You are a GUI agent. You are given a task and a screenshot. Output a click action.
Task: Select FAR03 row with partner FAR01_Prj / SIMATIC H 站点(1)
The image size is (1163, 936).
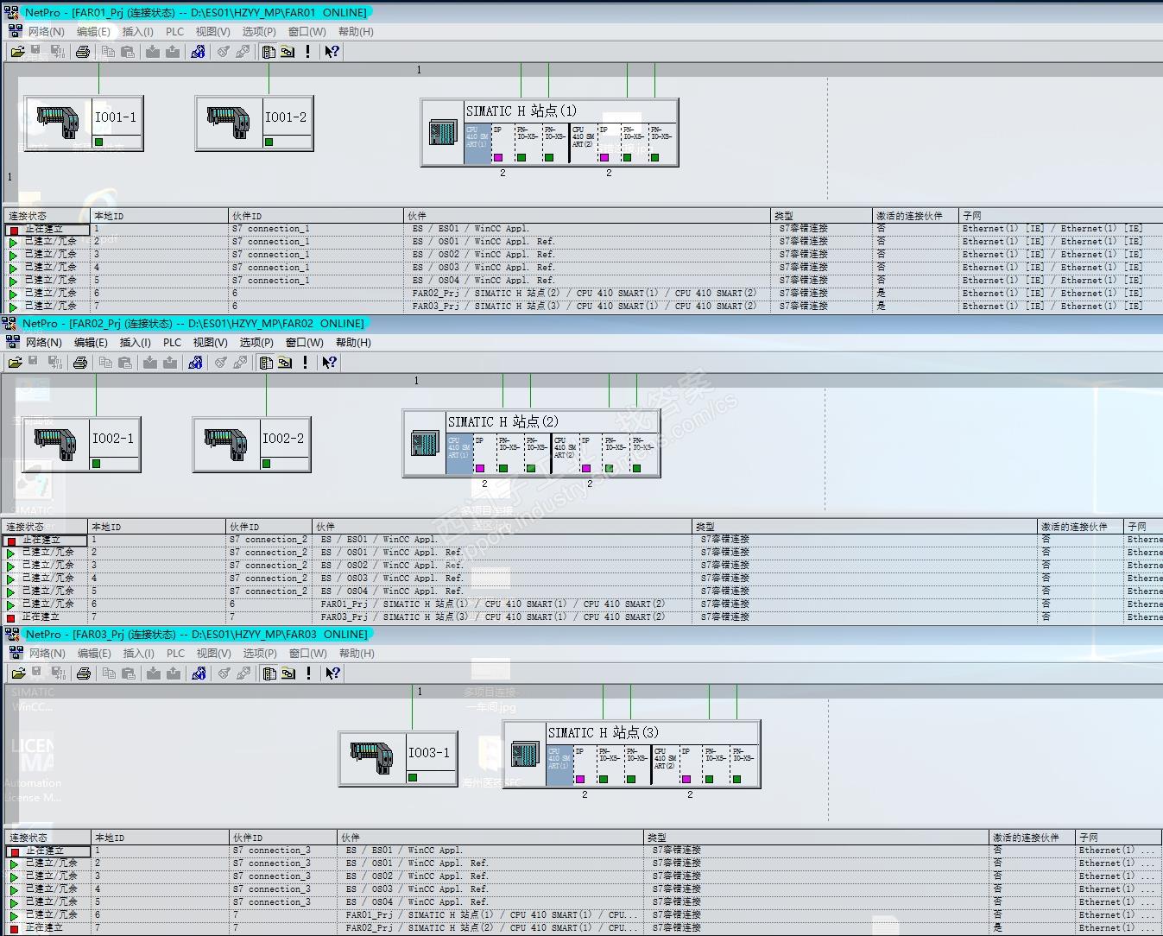(584, 915)
